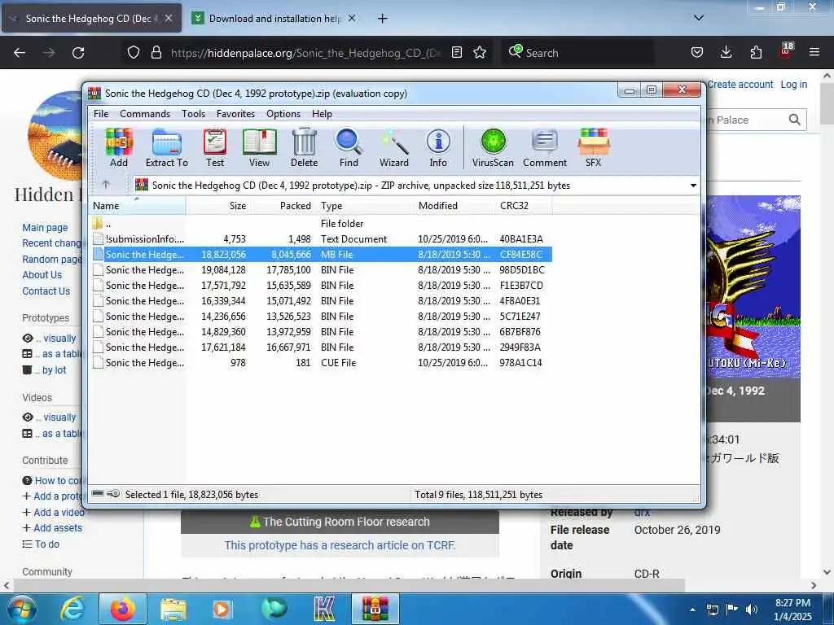834x625 pixels.
Task: Click the page scrollbar down arrow
Action: tap(827, 572)
